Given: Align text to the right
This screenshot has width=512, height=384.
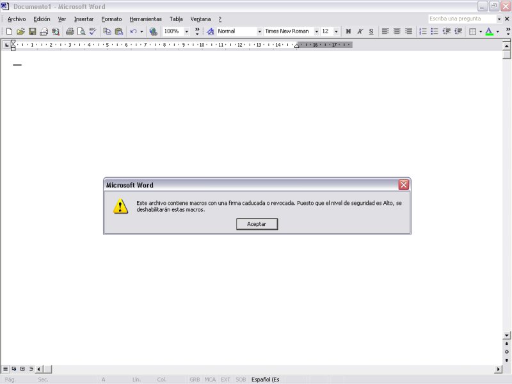Looking at the screenshot, I should click(x=408, y=31).
